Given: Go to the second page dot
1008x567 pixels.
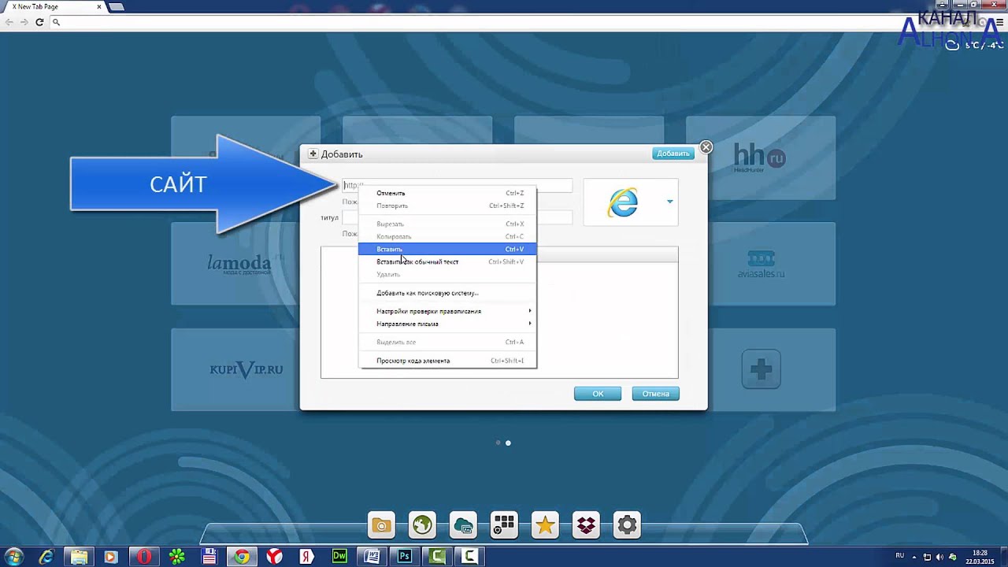Looking at the screenshot, I should click(508, 443).
